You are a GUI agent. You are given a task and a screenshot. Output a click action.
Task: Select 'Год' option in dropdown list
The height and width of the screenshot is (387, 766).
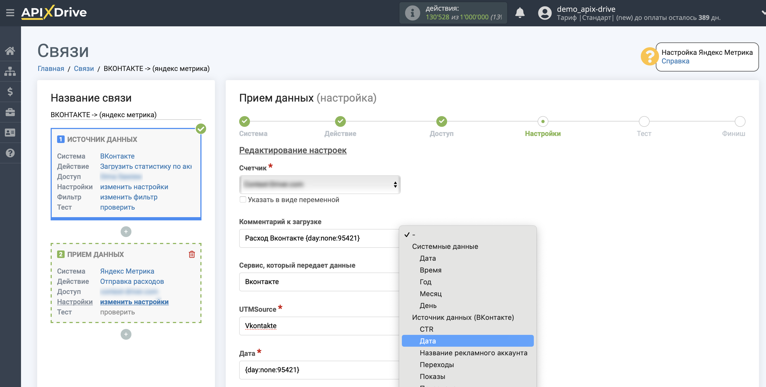(x=468, y=282)
